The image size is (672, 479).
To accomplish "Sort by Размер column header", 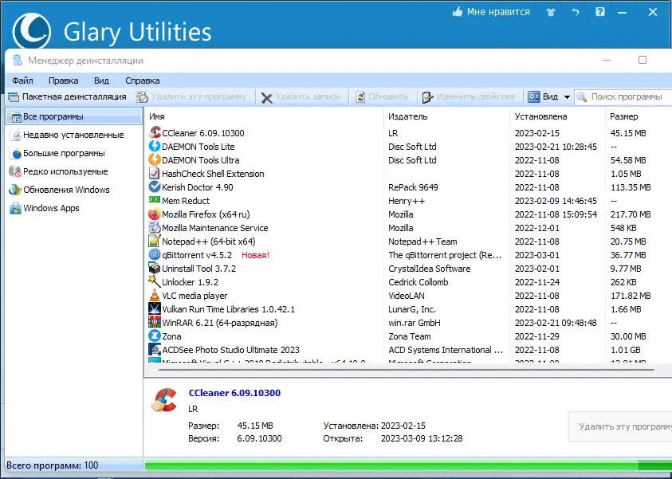I will coord(639,116).
